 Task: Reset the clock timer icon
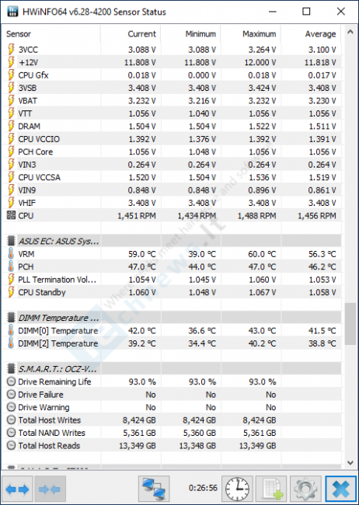237,489
